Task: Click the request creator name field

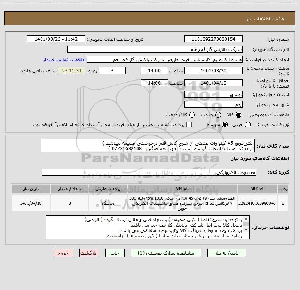Action: click(165, 60)
